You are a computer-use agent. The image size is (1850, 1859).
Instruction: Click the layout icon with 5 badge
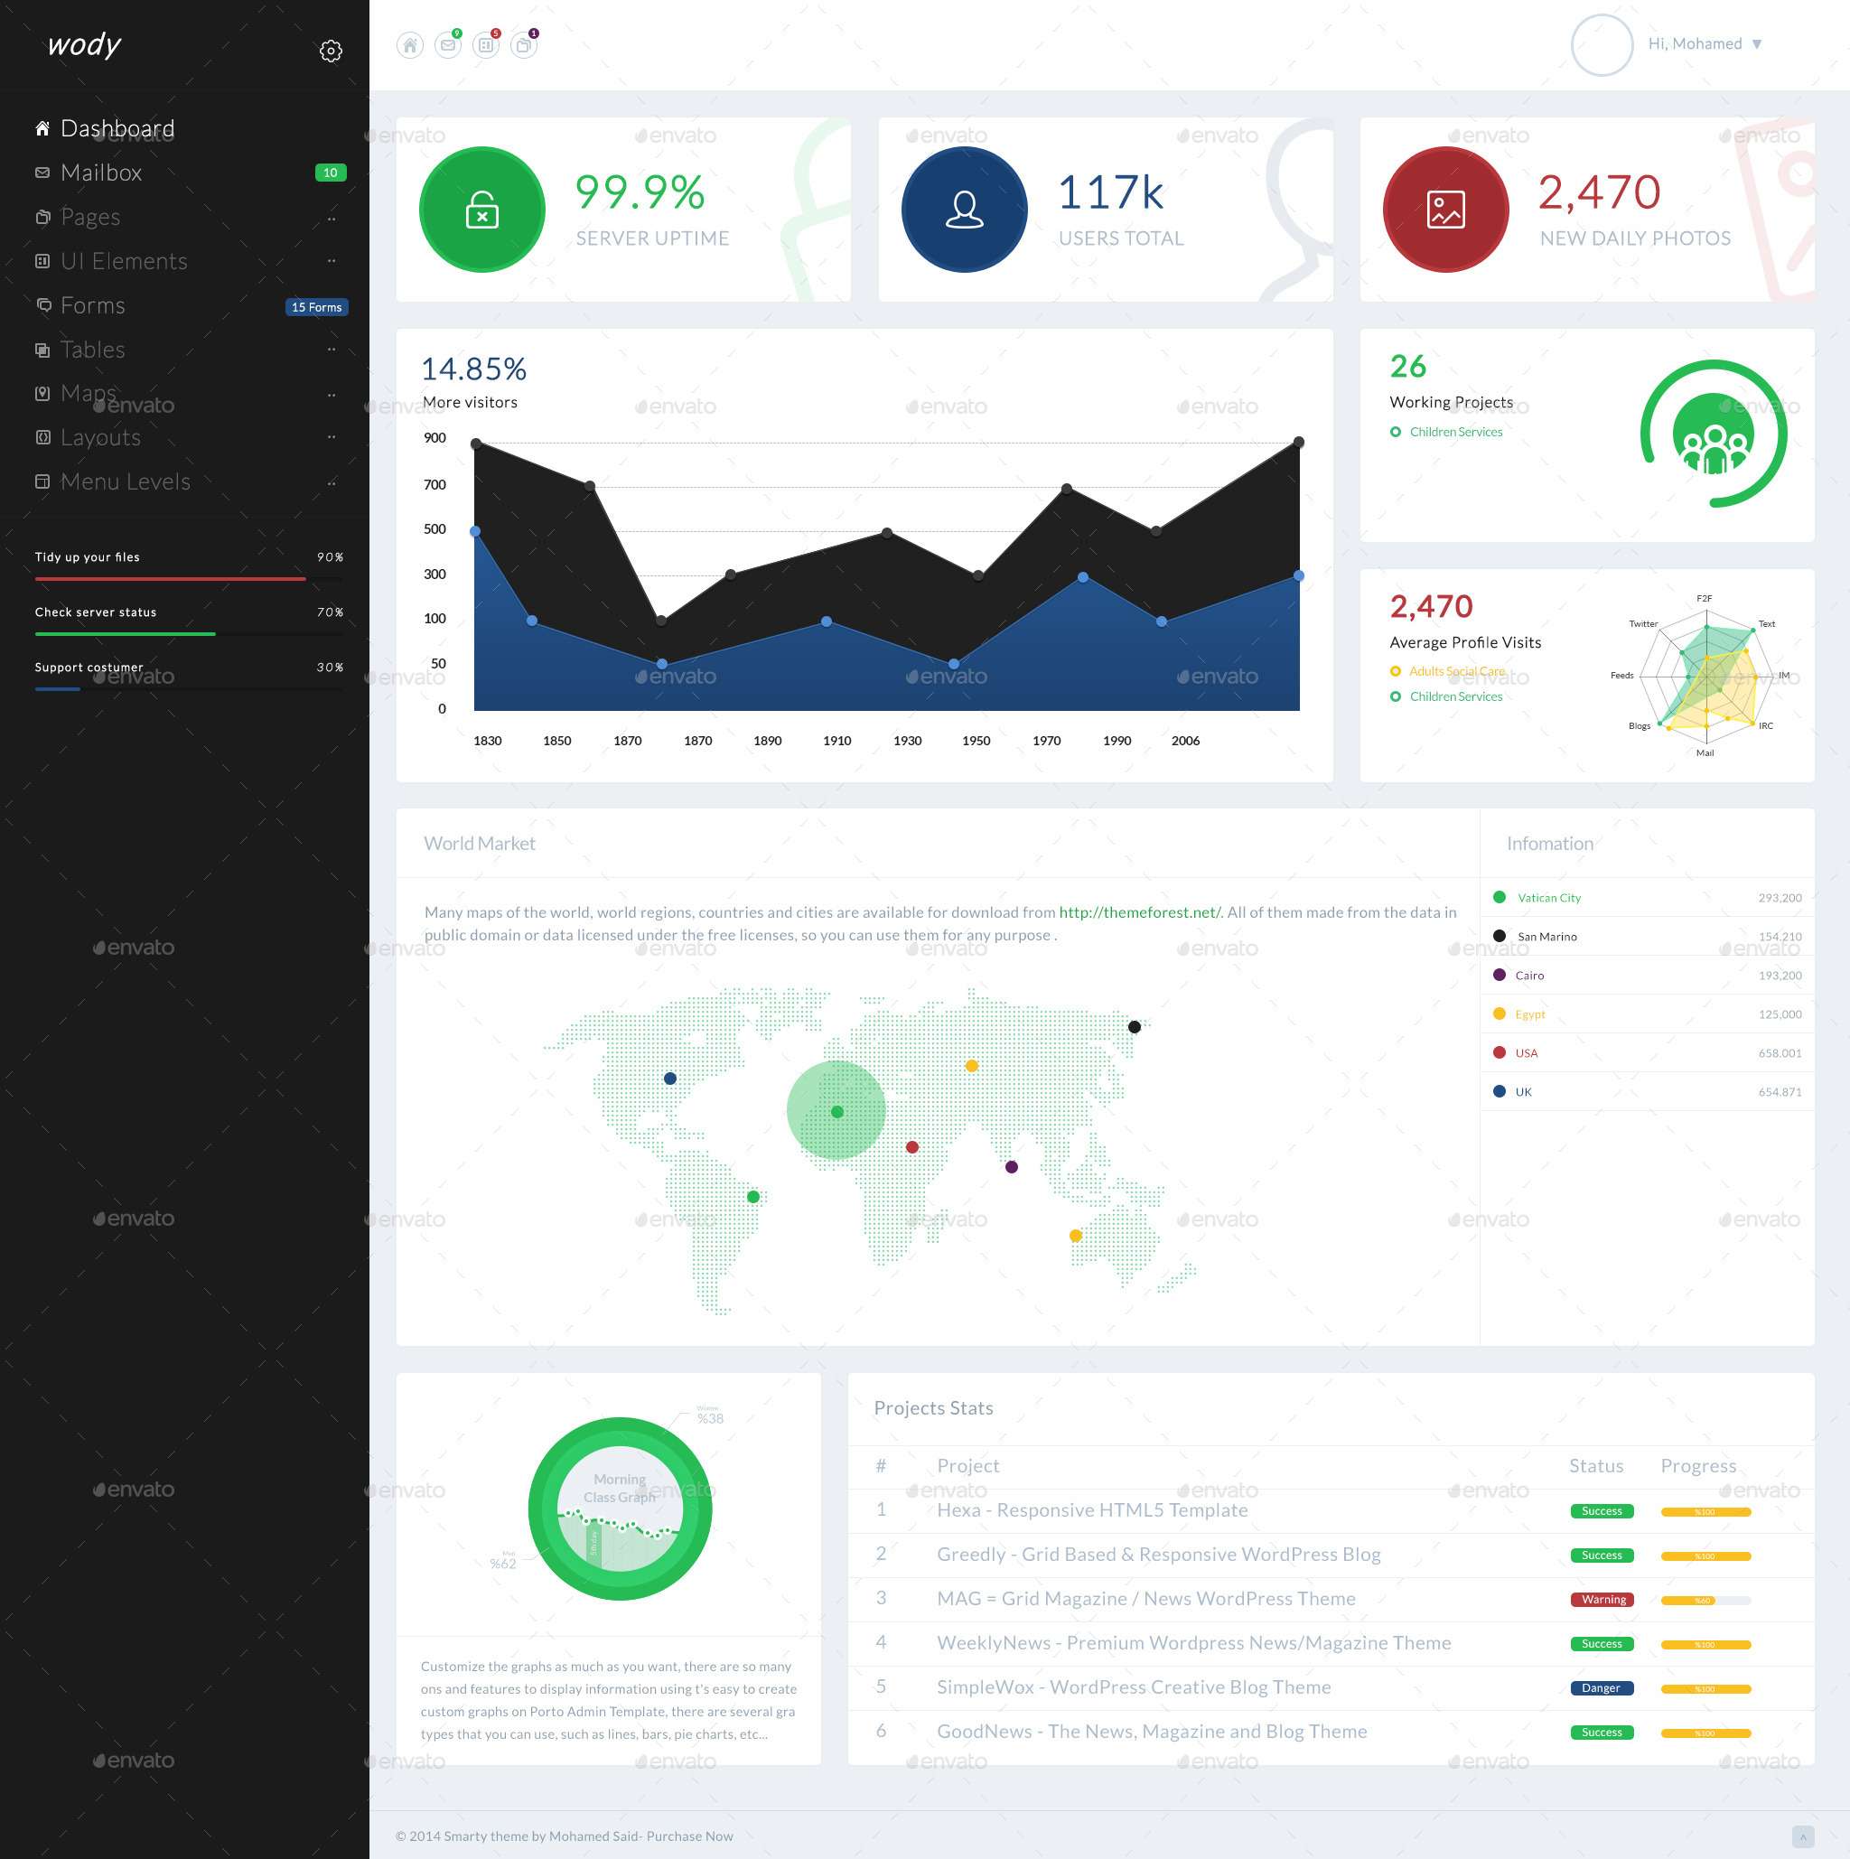pos(486,45)
